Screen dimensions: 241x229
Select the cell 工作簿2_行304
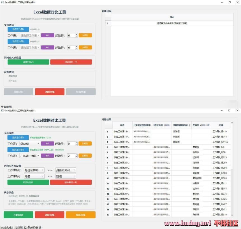click(221, 168)
